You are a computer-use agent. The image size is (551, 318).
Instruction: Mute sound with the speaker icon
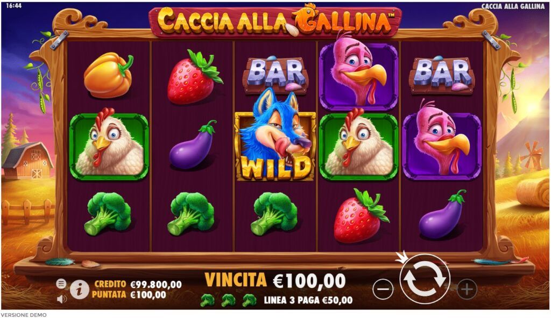pyautogui.click(x=61, y=299)
